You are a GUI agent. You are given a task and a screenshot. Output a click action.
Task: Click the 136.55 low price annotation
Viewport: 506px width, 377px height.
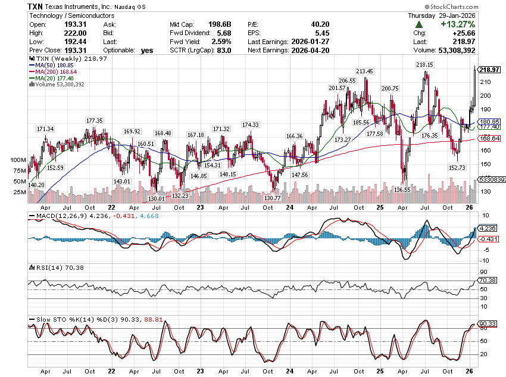pyautogui.click(x=402, y=189)
